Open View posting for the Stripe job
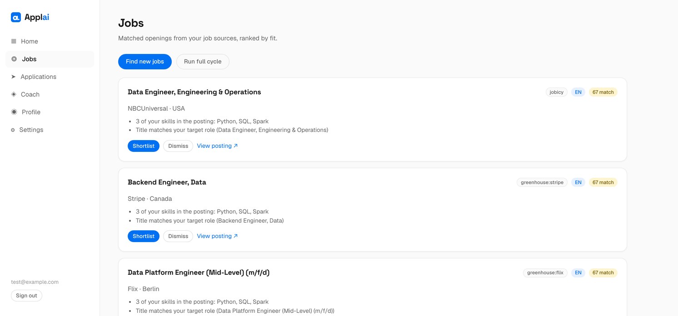Viewport: 678px width, 316px height. pyautogui.click(x=217, y=236)
